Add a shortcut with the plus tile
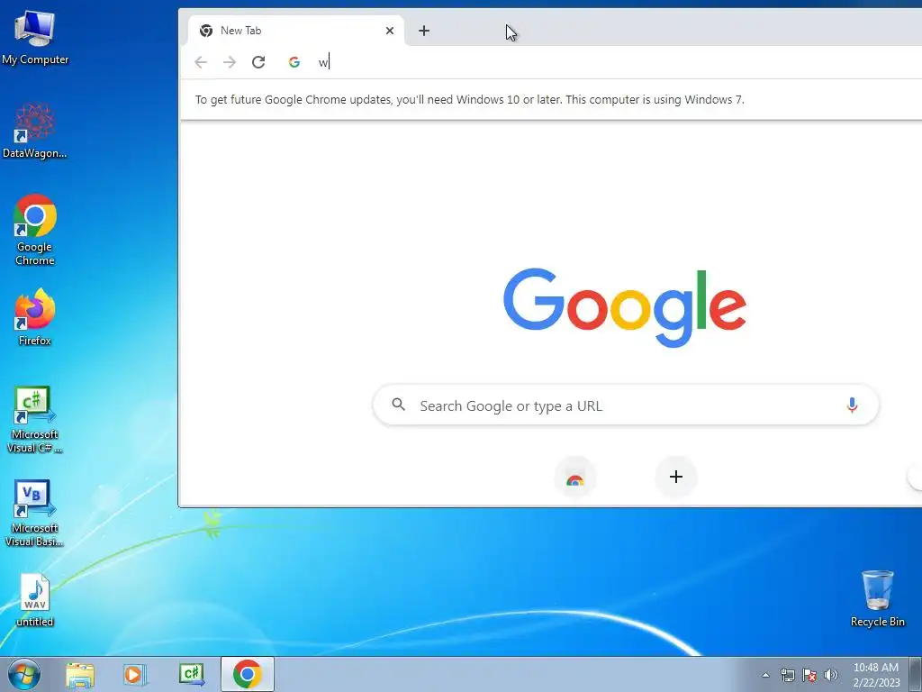The height and width of the screenshot is (692, 922). [x=676, y=477]
